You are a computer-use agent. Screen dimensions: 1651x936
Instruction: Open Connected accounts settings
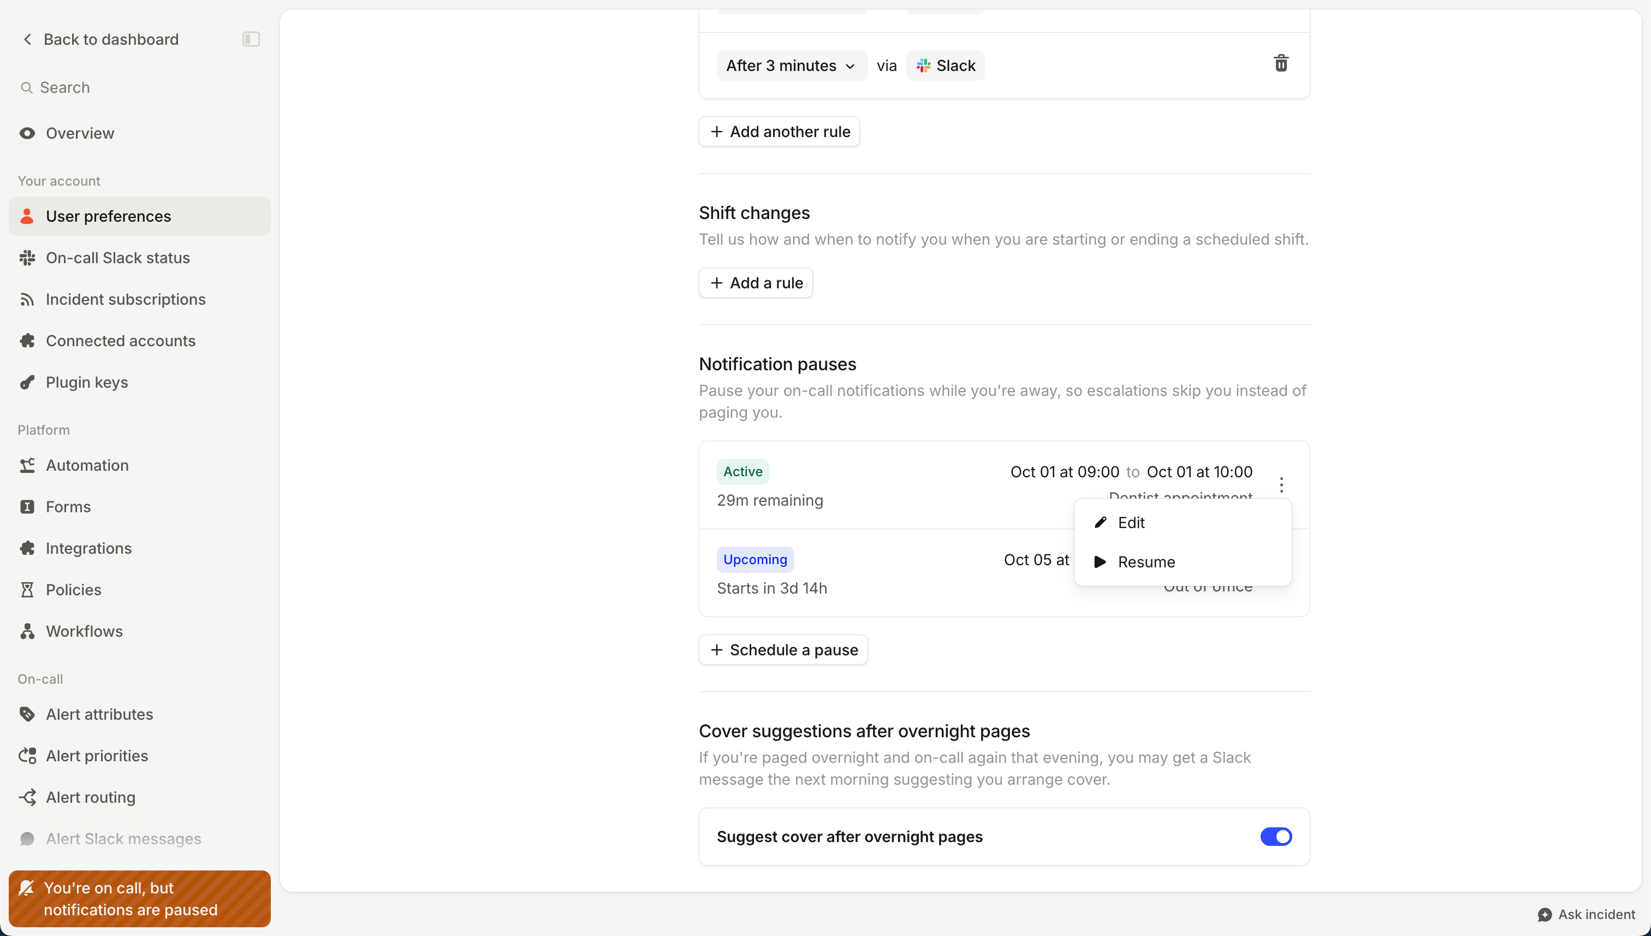pos(139,341)
